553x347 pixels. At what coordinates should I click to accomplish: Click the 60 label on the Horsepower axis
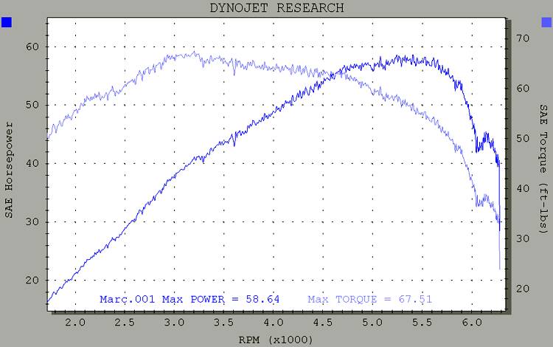pos(32,47)
